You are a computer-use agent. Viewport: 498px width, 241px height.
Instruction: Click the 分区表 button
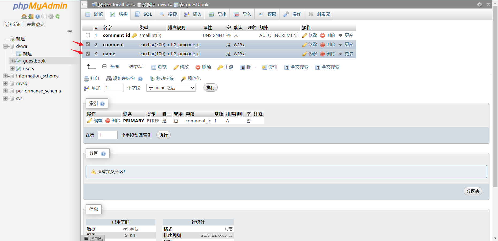[473, 191]
